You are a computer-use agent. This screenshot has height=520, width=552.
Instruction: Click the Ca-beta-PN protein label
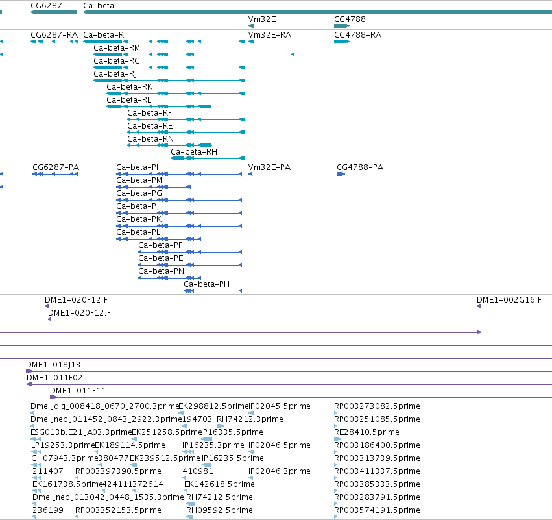[x=161, y=271]
